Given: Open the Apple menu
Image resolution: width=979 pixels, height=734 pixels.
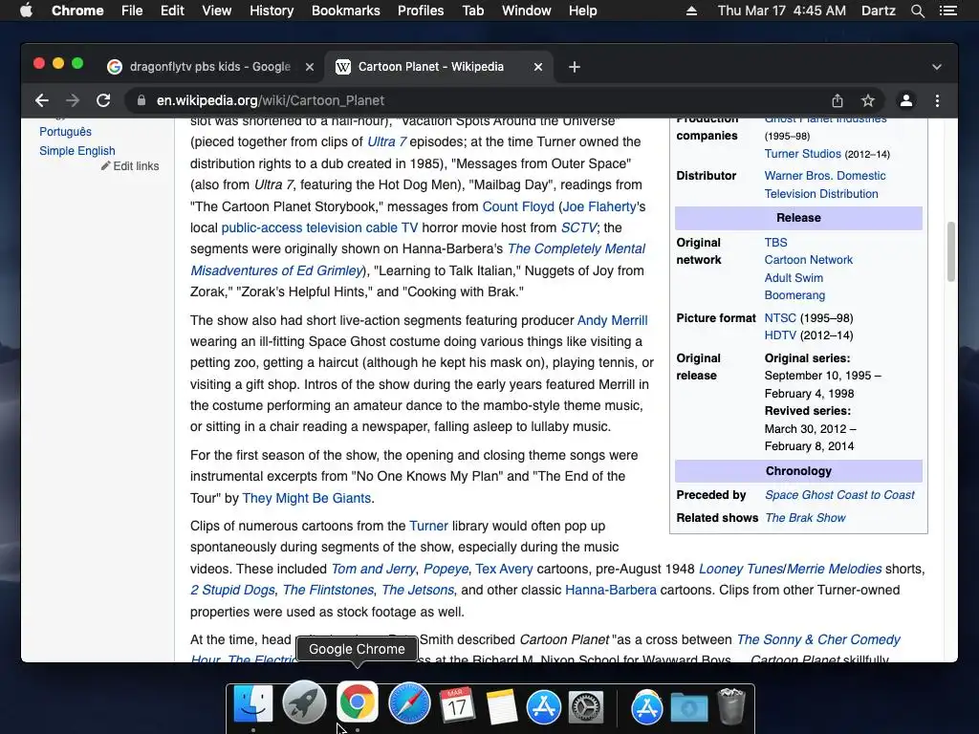Looking at the screenshot, I should click(x=26, y=11).
